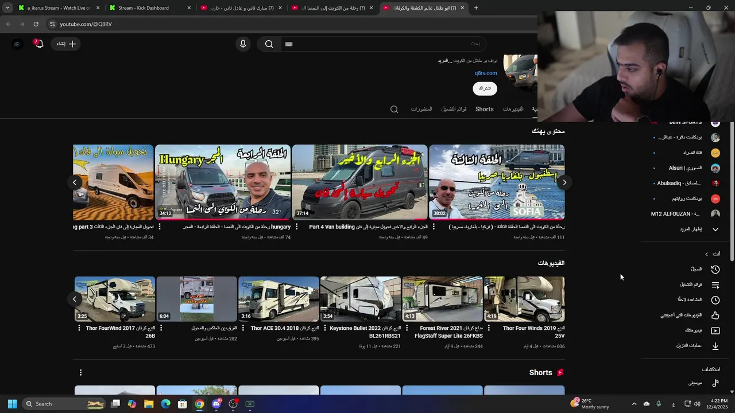Expand the You section chevron in sidebar
Viewport: 735px width, 413px height.
click(707, 254)
